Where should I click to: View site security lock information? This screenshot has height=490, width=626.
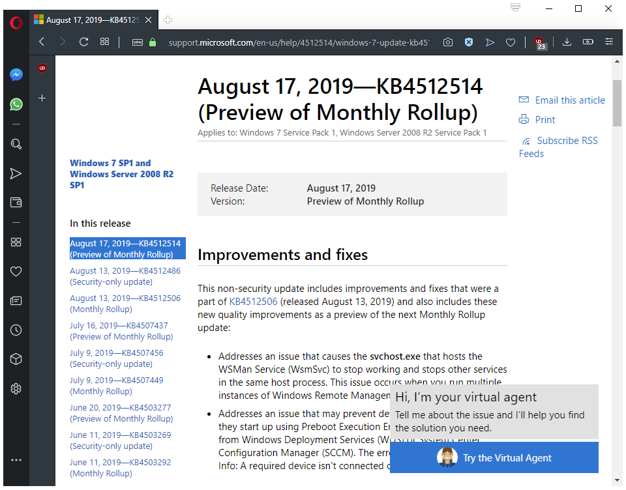pos(153,42)
